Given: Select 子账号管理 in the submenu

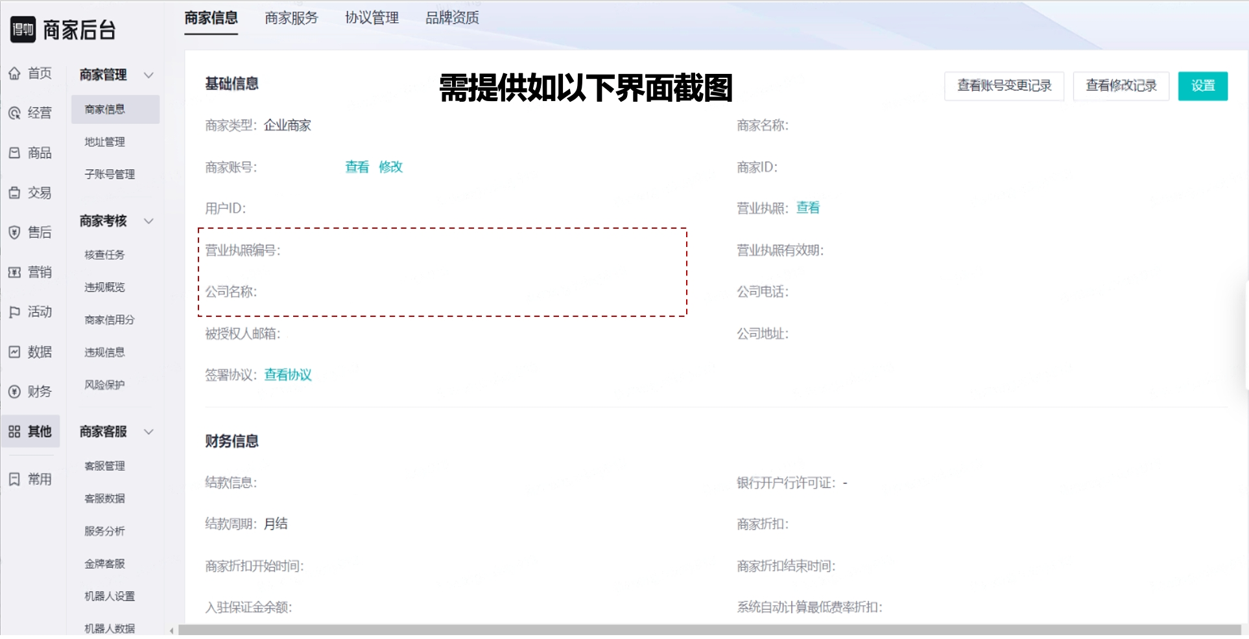Looking at the screenshot, I should pyautogui.click(x=110, y=174).
